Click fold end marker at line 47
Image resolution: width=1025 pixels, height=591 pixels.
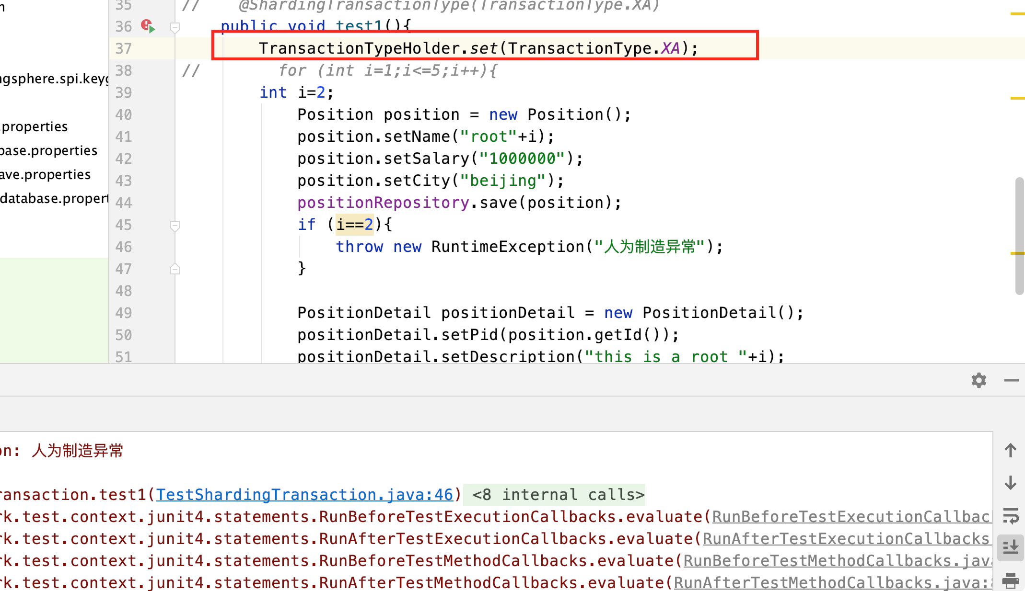(175, 269)
